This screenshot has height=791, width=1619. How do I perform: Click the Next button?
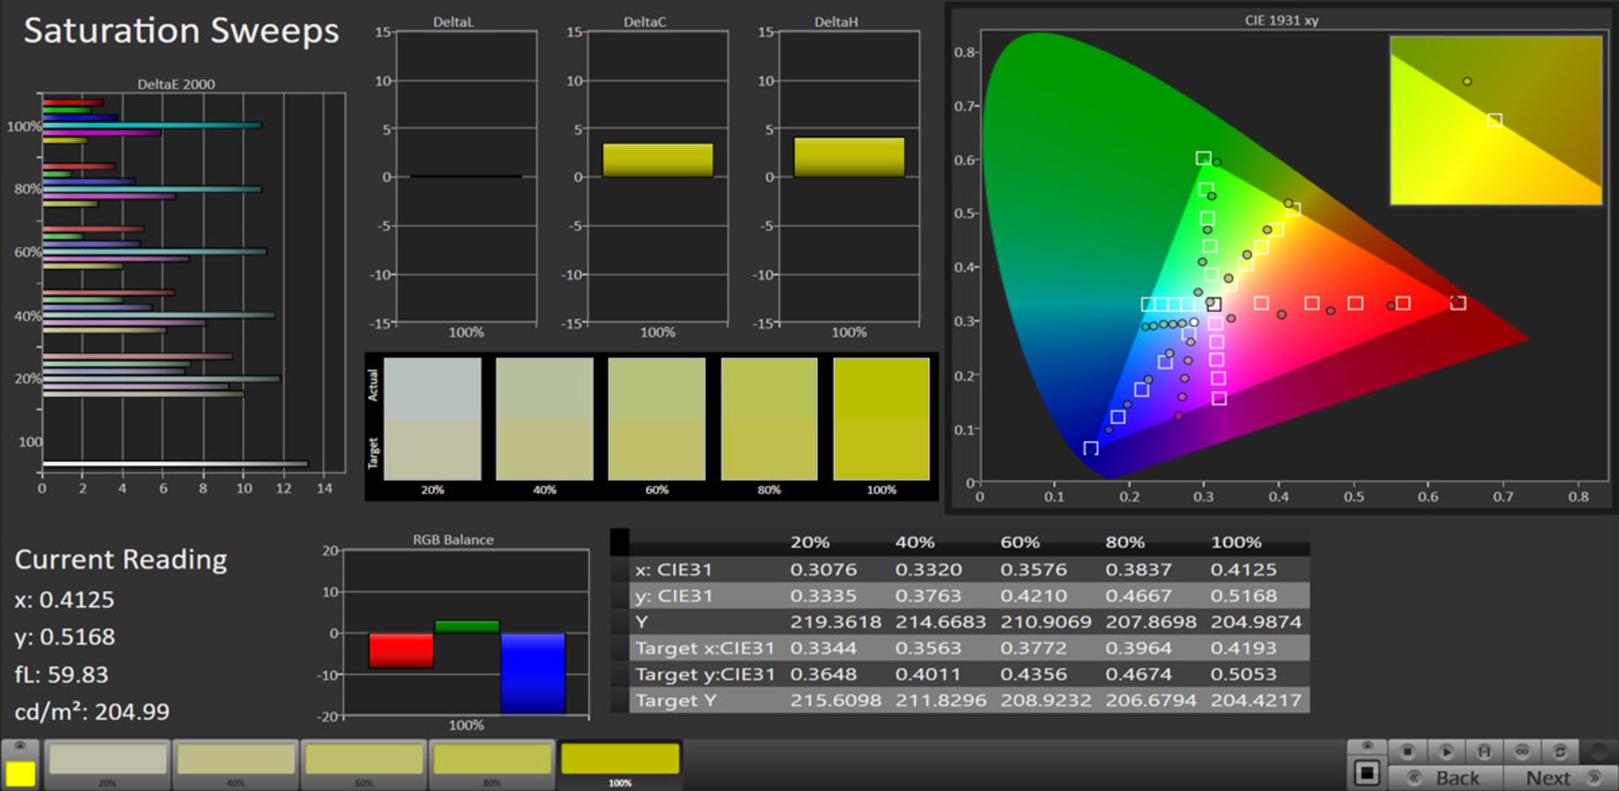pyautogui.click(x=1550, y=777)
